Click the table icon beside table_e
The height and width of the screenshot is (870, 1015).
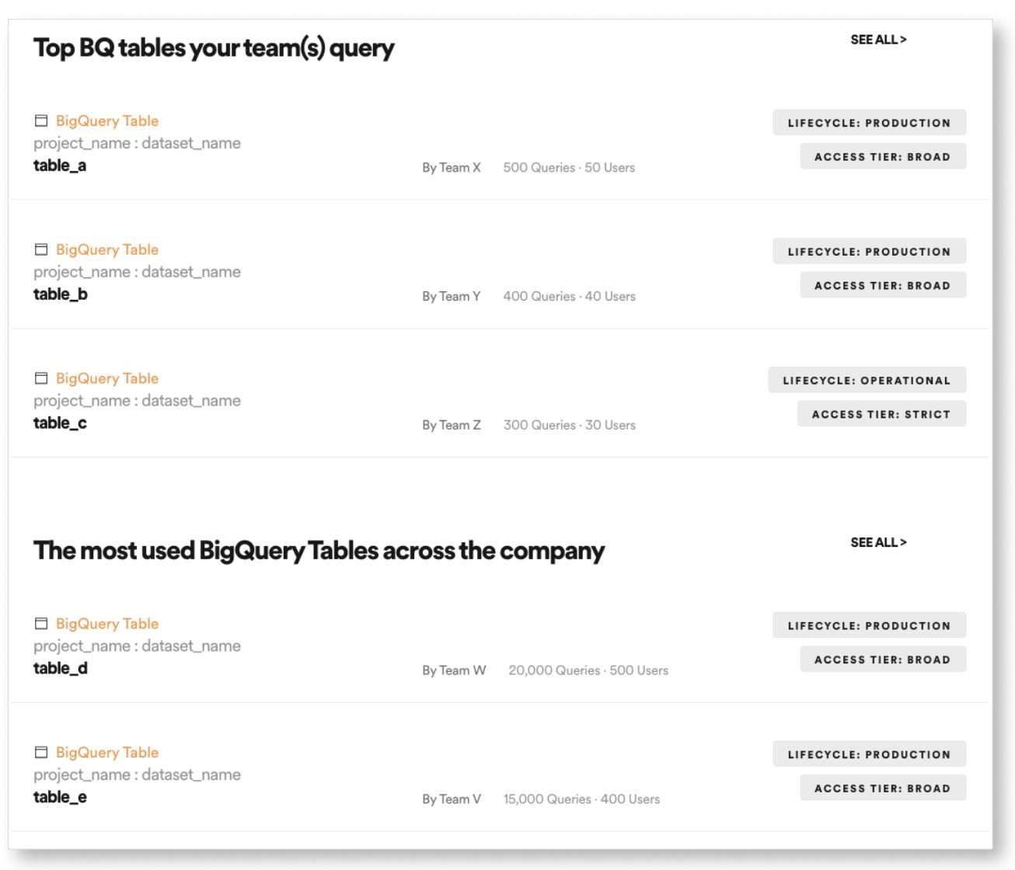(41, 753)
